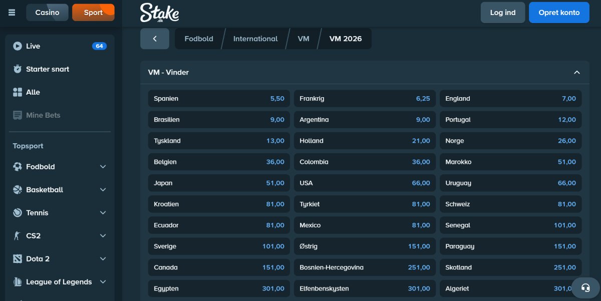The width and height of the screenshot is (601, 301).
Task: Click the Stake logo
Action: (159, 13)
